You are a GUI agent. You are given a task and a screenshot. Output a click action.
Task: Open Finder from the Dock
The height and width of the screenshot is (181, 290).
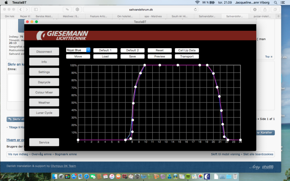[x=55, y=176]
